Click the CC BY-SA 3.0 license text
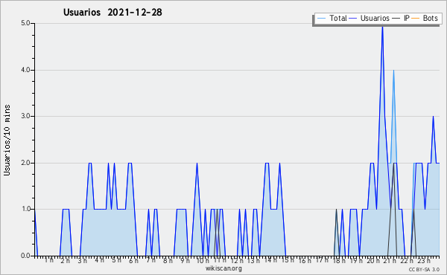 (424, 269)
